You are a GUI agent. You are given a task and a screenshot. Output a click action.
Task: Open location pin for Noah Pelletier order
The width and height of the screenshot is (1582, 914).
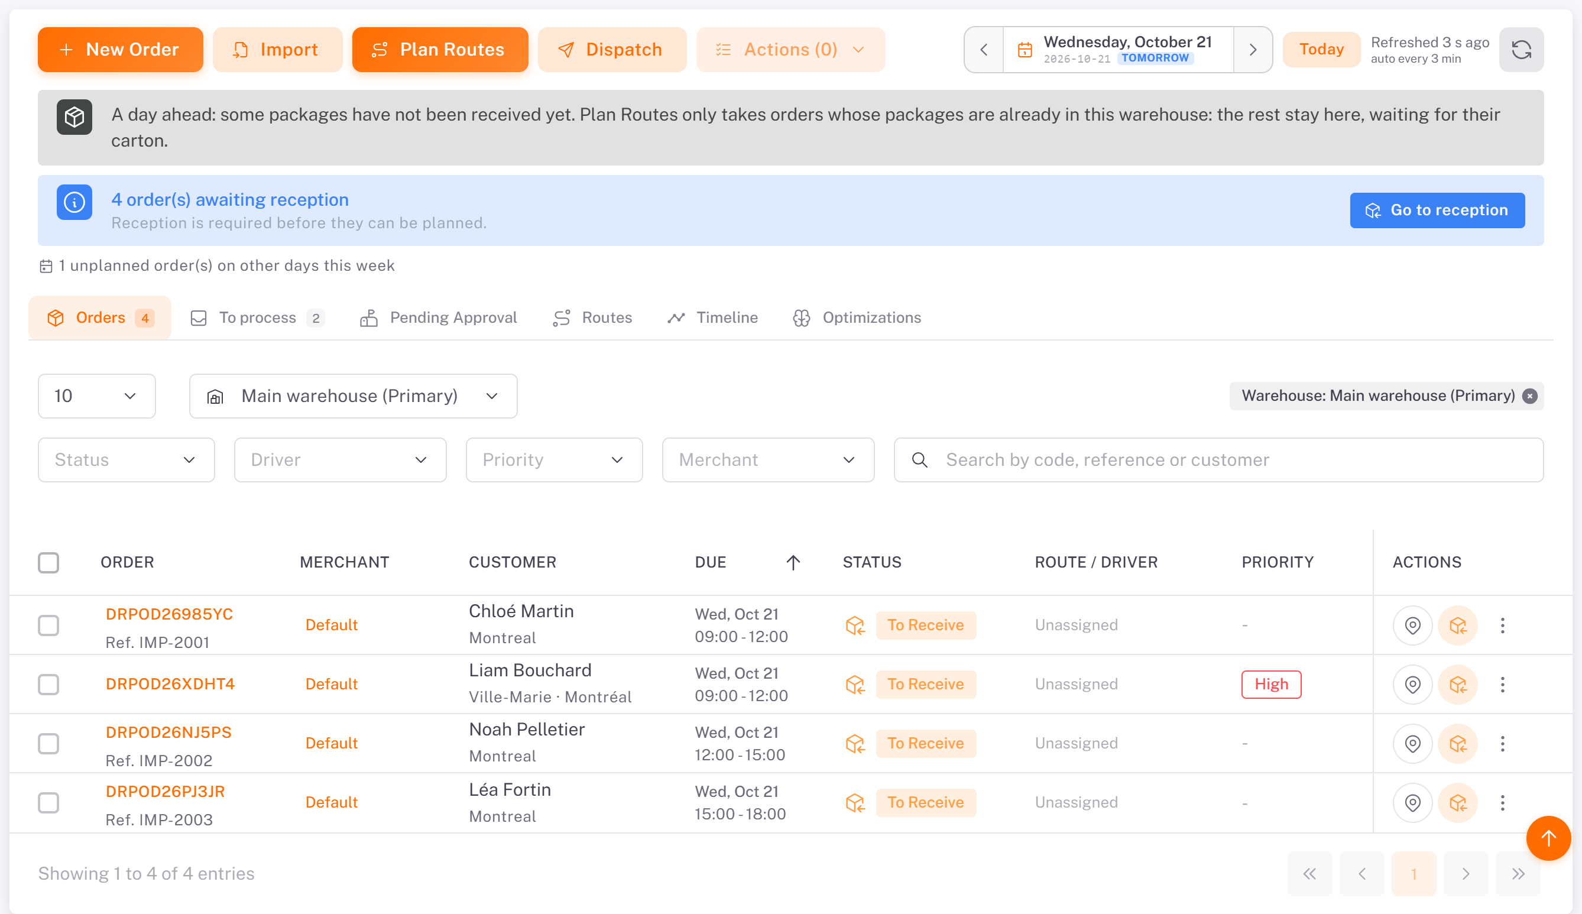coord(1412,743)
